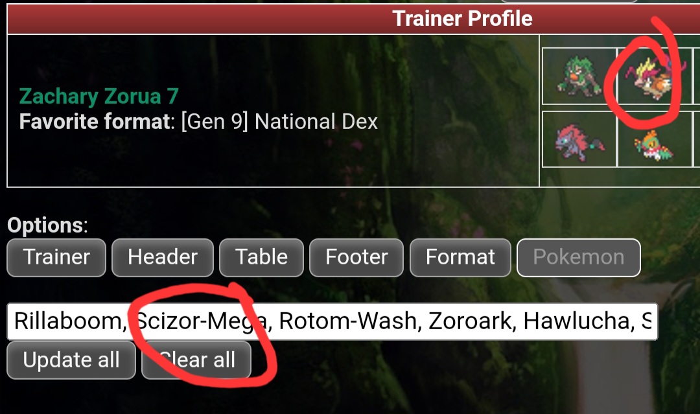Switch to the Header options tab
This screenshot has width=700, height=414.
coord(163,257)
